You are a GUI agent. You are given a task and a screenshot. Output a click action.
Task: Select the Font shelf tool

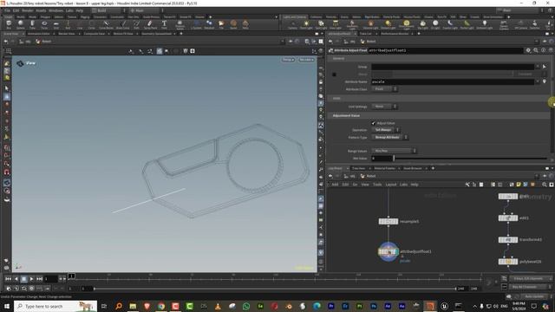164,24
